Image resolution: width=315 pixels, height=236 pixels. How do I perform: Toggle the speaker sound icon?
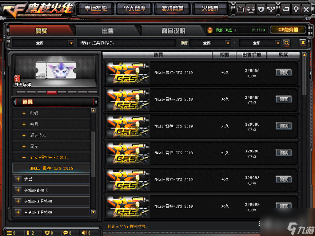coord(84,233)
